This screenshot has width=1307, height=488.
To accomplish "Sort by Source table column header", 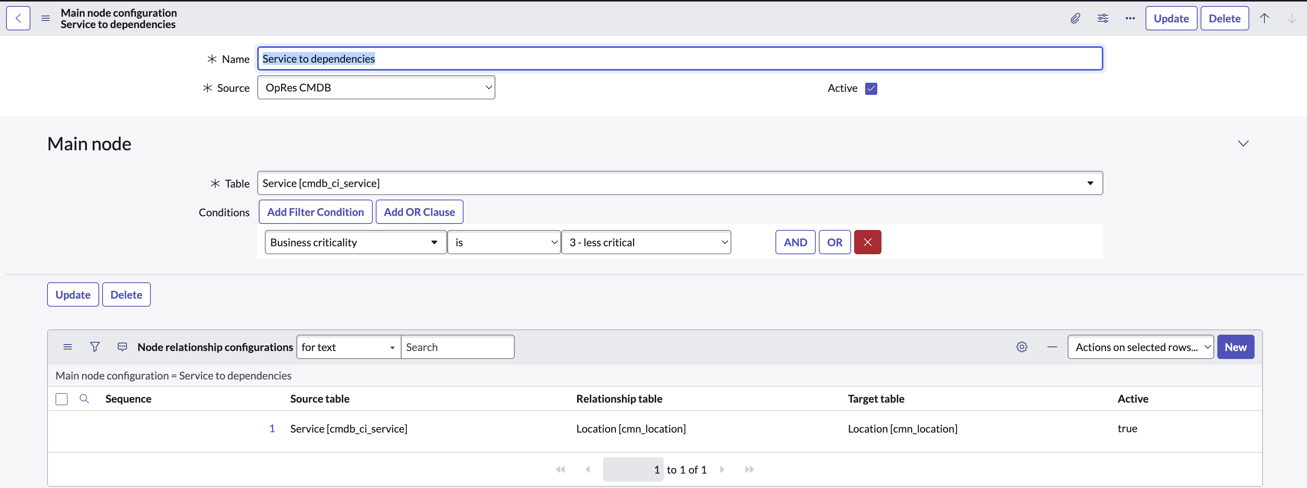I will (x=320, y=399).
